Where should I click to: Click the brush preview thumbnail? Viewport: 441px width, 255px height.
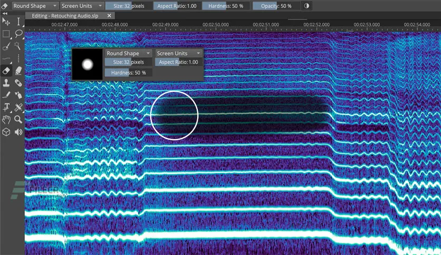88,65
